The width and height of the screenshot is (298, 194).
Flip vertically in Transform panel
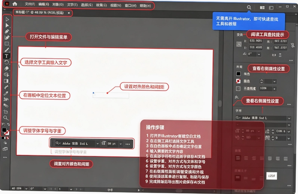coord(280,55)
